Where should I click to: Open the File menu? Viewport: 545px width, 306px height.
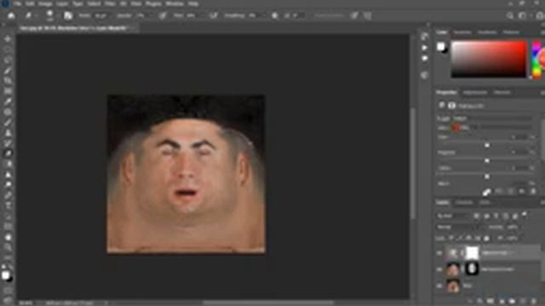point(17,3)
